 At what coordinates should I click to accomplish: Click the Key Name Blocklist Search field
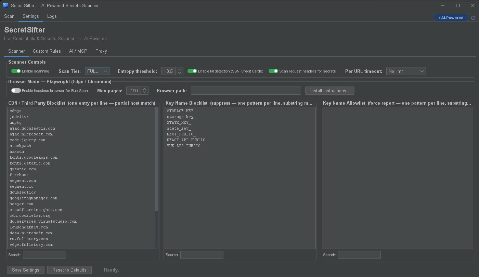point(202,255)
